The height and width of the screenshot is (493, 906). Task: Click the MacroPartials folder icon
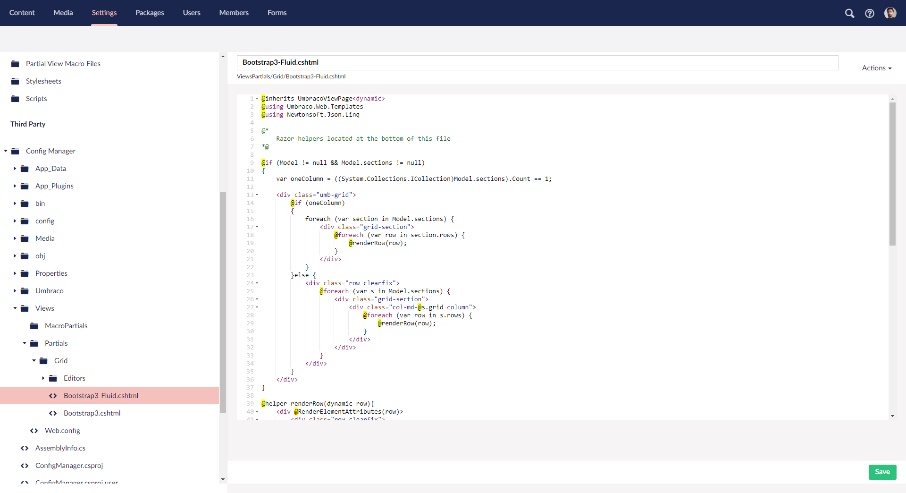pyautogui.click(x=34, y=326)
